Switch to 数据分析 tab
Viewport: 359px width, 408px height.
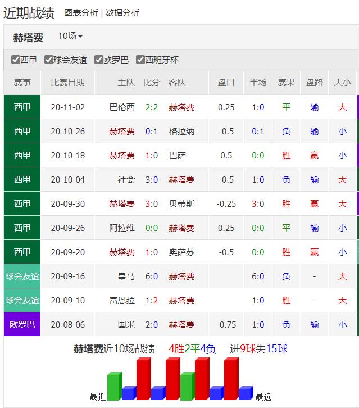[122, 12]
